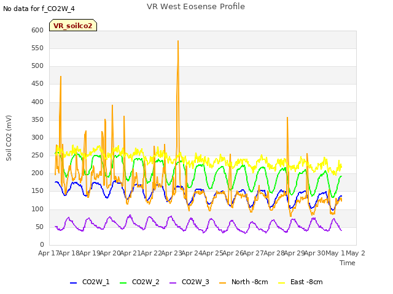Viewport: 393px width, 294px height.
Task: Click the VR_soilco2 label box
Action: 73,25
